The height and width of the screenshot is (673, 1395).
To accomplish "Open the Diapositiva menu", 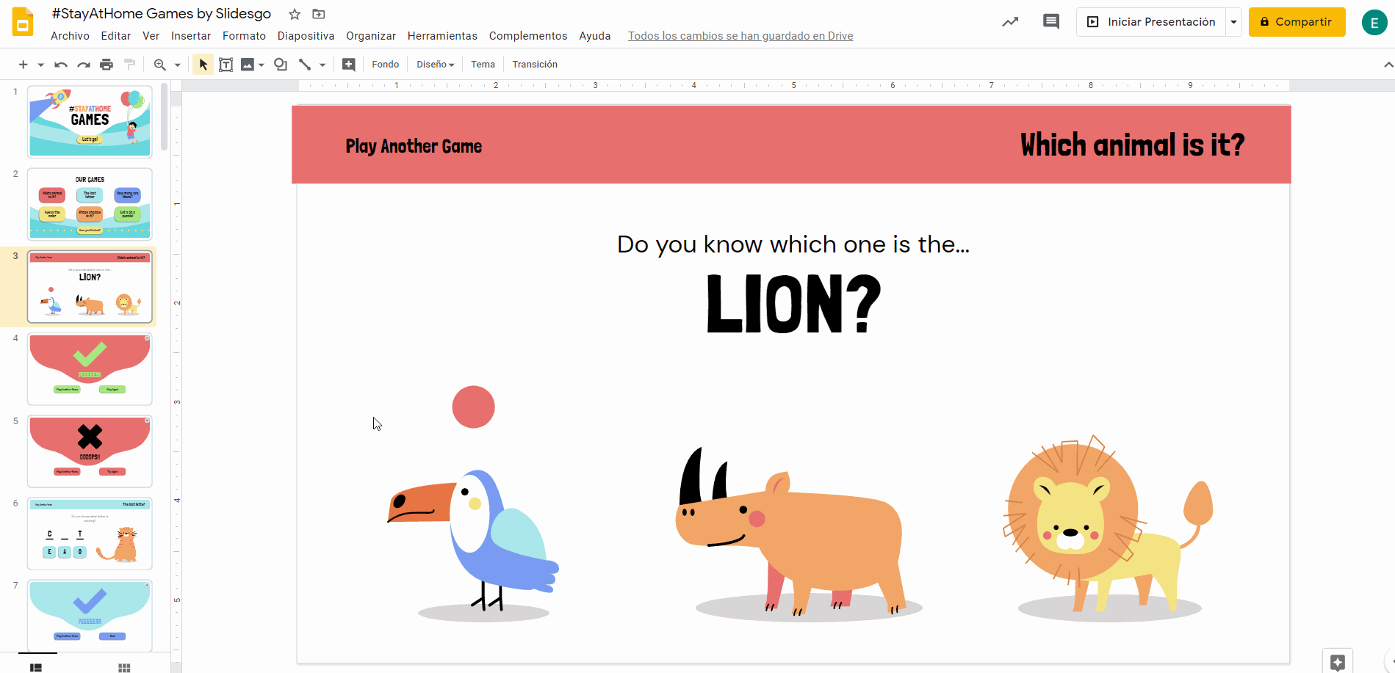I will pos(306,36).
